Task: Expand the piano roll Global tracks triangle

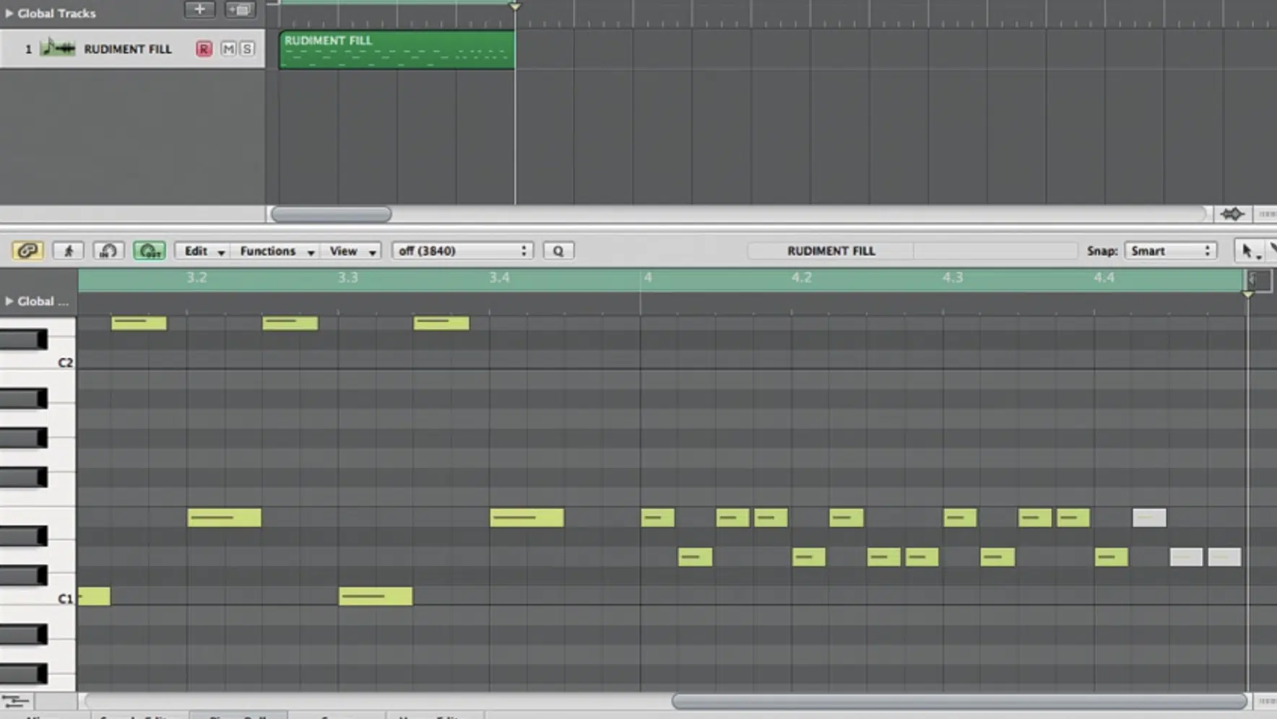Action: (x=9, y=301)
